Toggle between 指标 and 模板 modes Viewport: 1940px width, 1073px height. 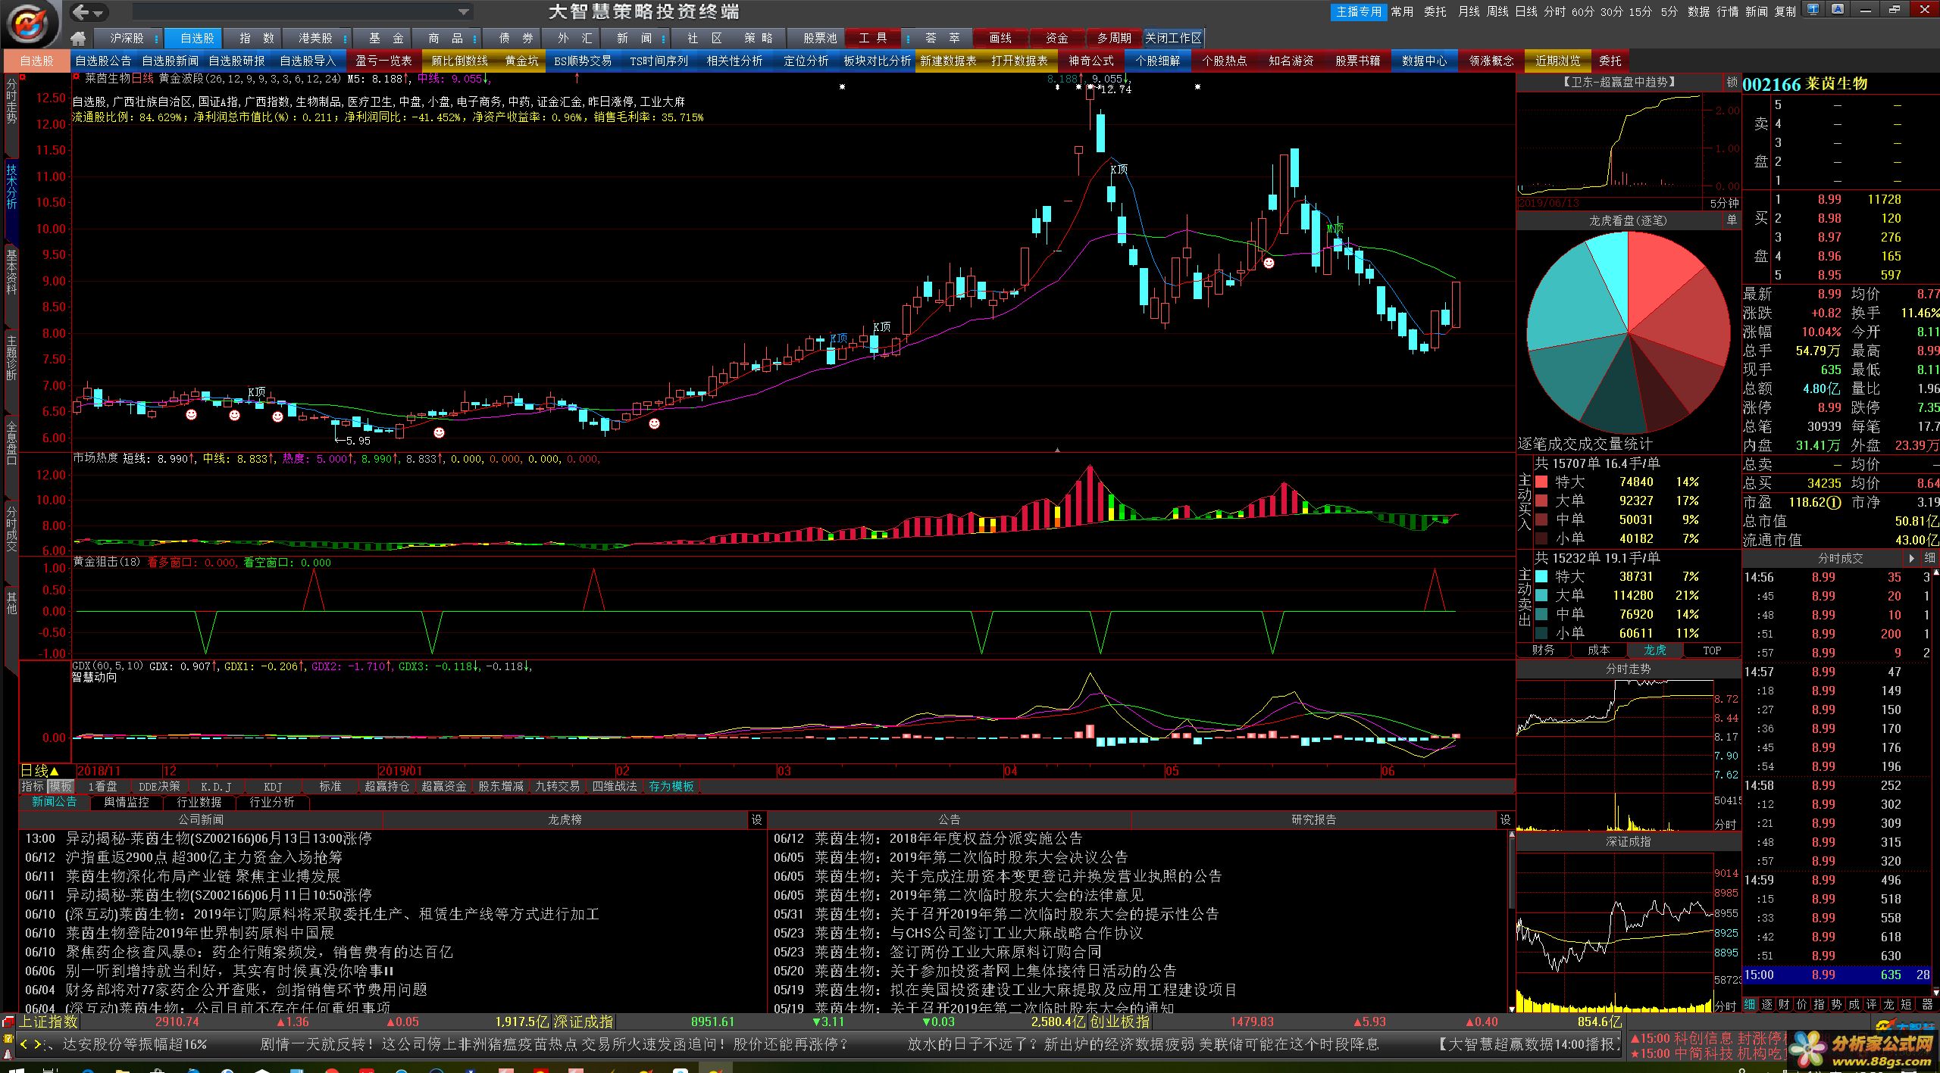pyautogui.click(x=47, y=787)
